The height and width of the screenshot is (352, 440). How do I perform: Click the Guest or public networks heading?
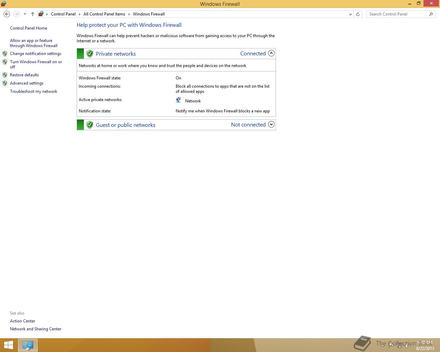pyautogui.click(x=125, y=125)
